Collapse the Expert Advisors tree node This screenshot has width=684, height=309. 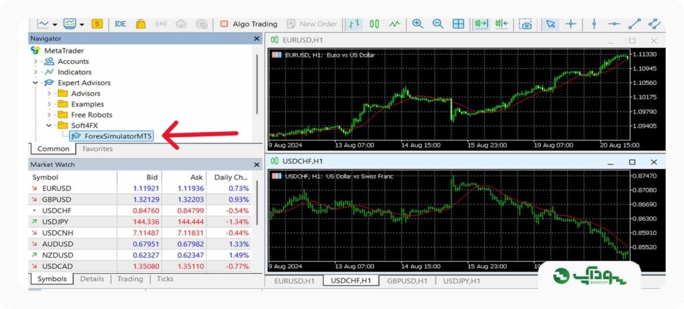click(x=35, y=83)
